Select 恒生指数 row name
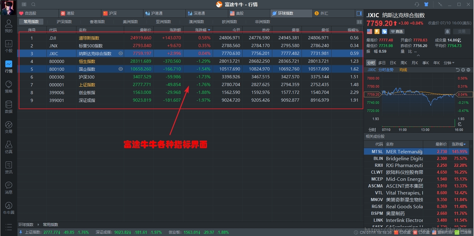The height and width of the screenshot is (236, 474). [87, 61]
